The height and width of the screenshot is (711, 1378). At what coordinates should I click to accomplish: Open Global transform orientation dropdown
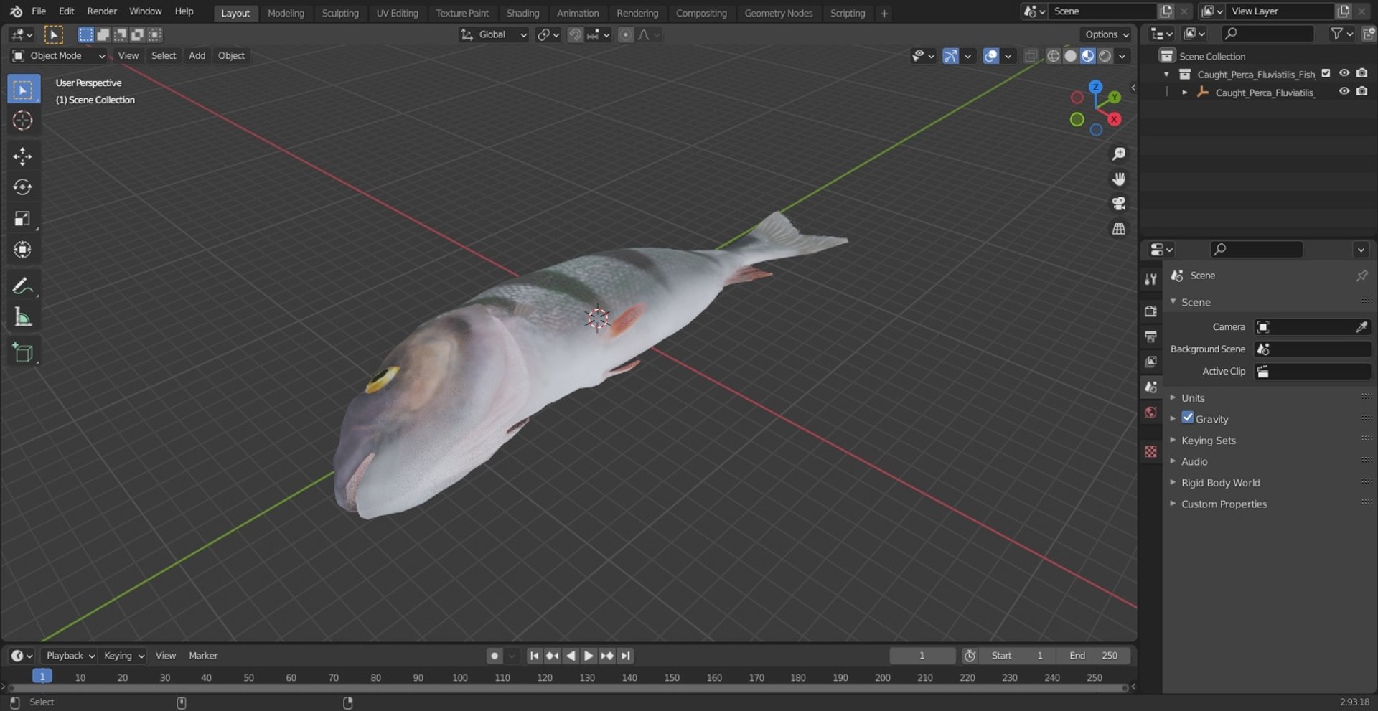tap(494, 34)
